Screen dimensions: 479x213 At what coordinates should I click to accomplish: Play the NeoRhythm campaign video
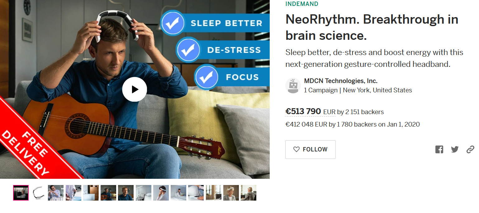coord(135,90)
